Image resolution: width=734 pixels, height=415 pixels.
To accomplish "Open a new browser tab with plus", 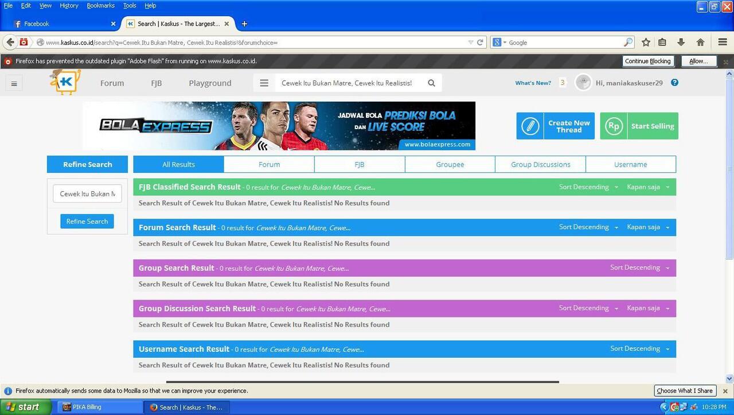I will (244, 24).
